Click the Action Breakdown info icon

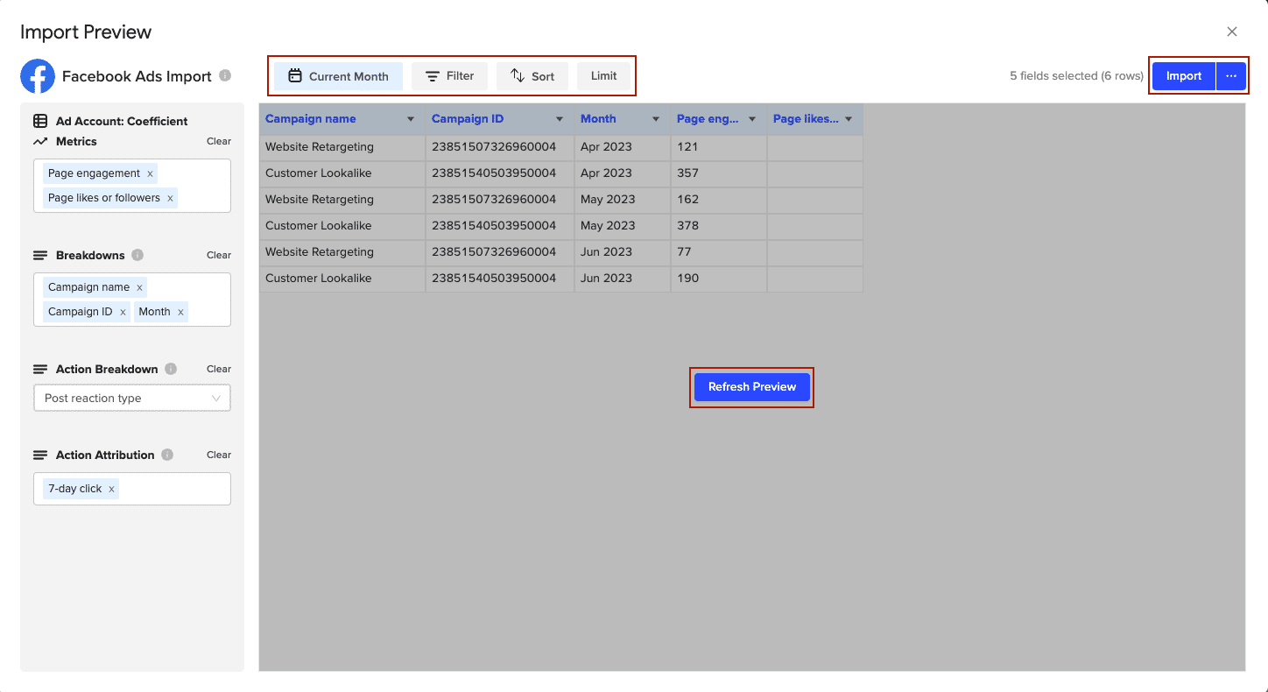coord(171,369)
